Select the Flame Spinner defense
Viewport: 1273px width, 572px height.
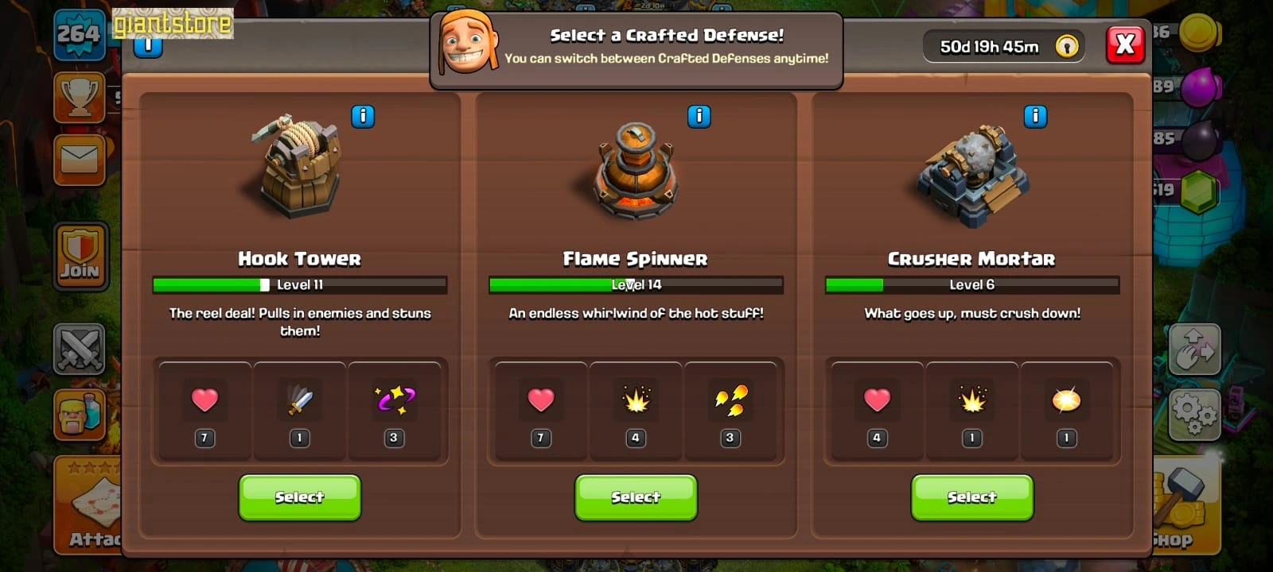pyautogui.click(x=636, y=497)
